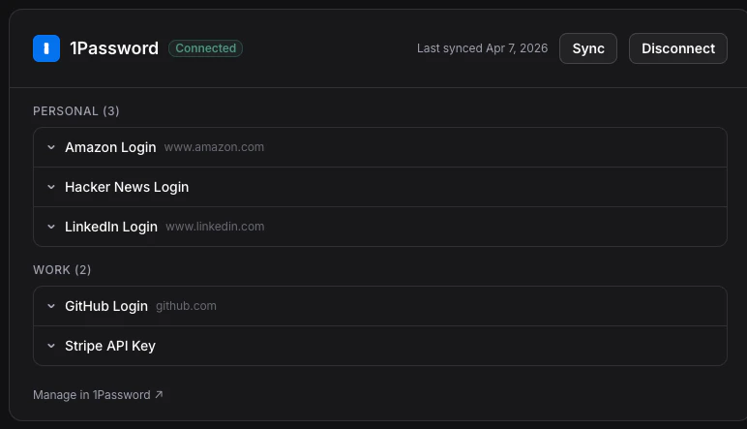The width and height of the screenshot is (747, 429).
Task: Expand the GitHub Login chevron
Action: (x=51, y=306)
